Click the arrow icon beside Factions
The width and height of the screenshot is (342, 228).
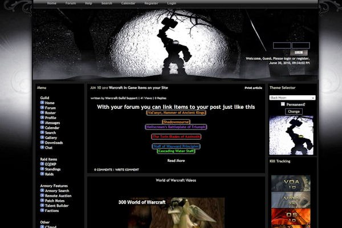42,210
